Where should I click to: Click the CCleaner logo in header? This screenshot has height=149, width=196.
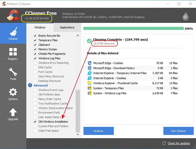[13, 15]
